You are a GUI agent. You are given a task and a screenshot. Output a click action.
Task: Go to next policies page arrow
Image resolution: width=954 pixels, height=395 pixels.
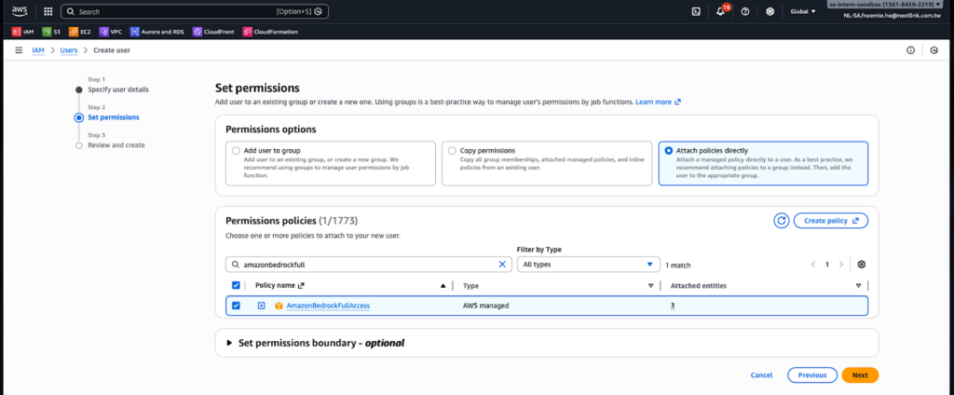click(x=841, y=265)
